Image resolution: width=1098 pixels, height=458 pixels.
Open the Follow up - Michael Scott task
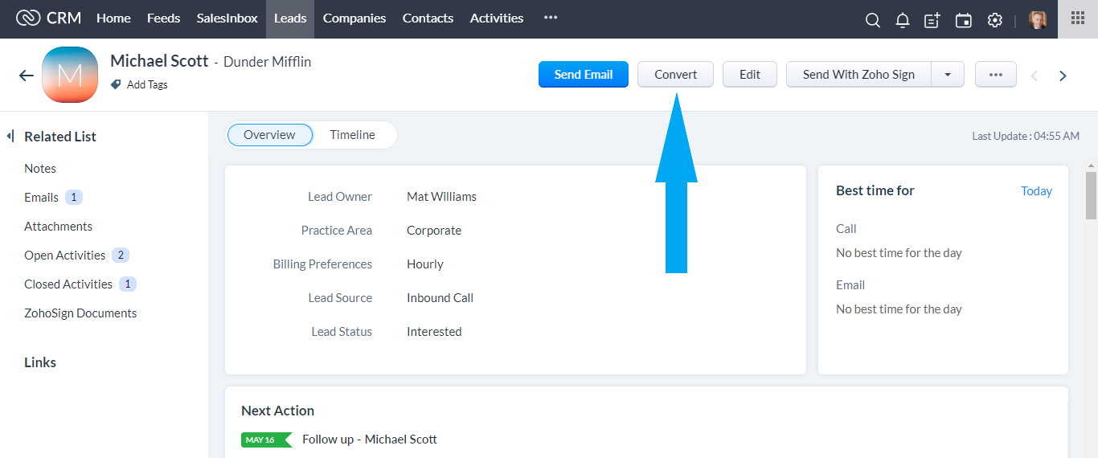point(370,440)
